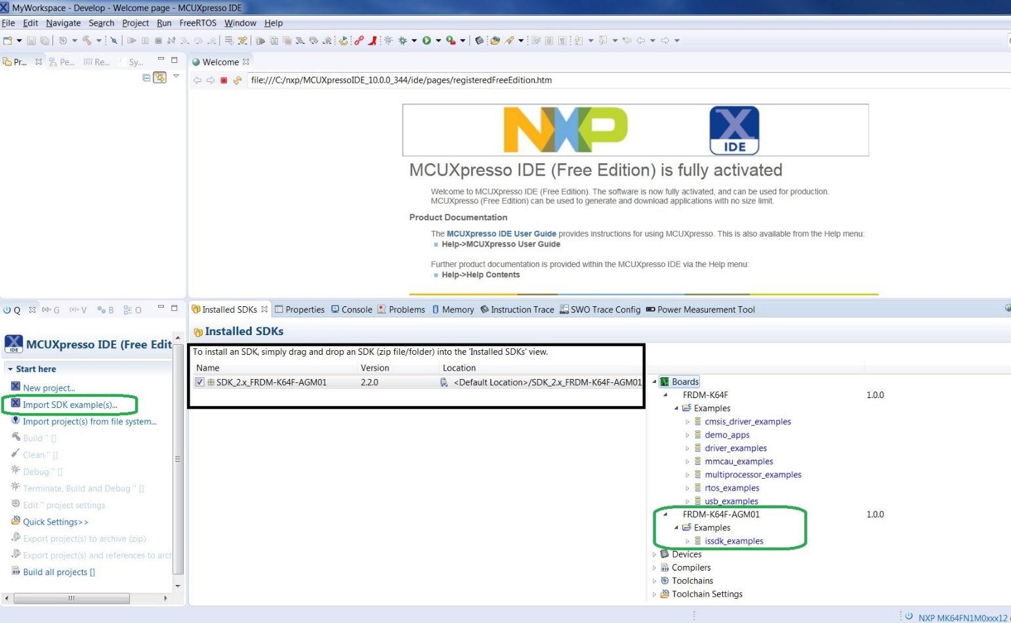Expand the Devices tree node
1011x623 pixels.
click(x=654, y=555)
